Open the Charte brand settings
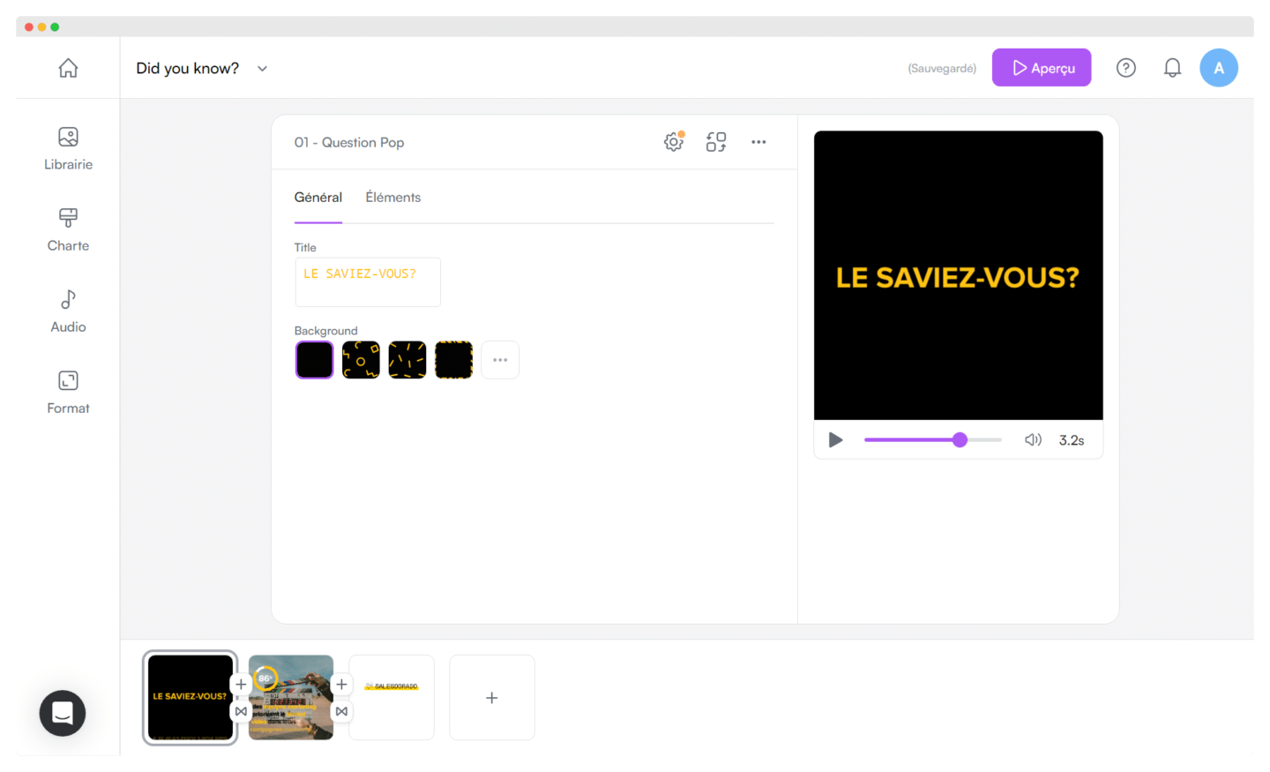 [x=68, y=229]
